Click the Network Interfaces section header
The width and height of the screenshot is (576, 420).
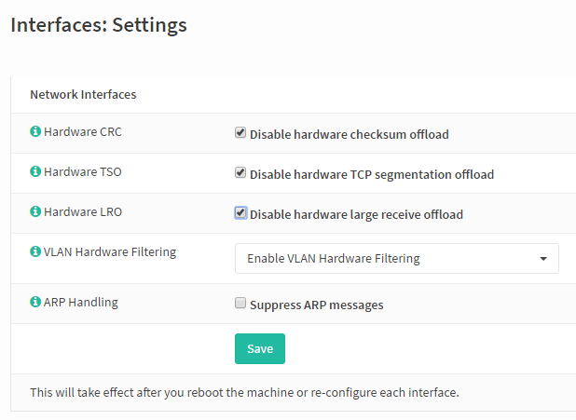(x=83, y=94)
